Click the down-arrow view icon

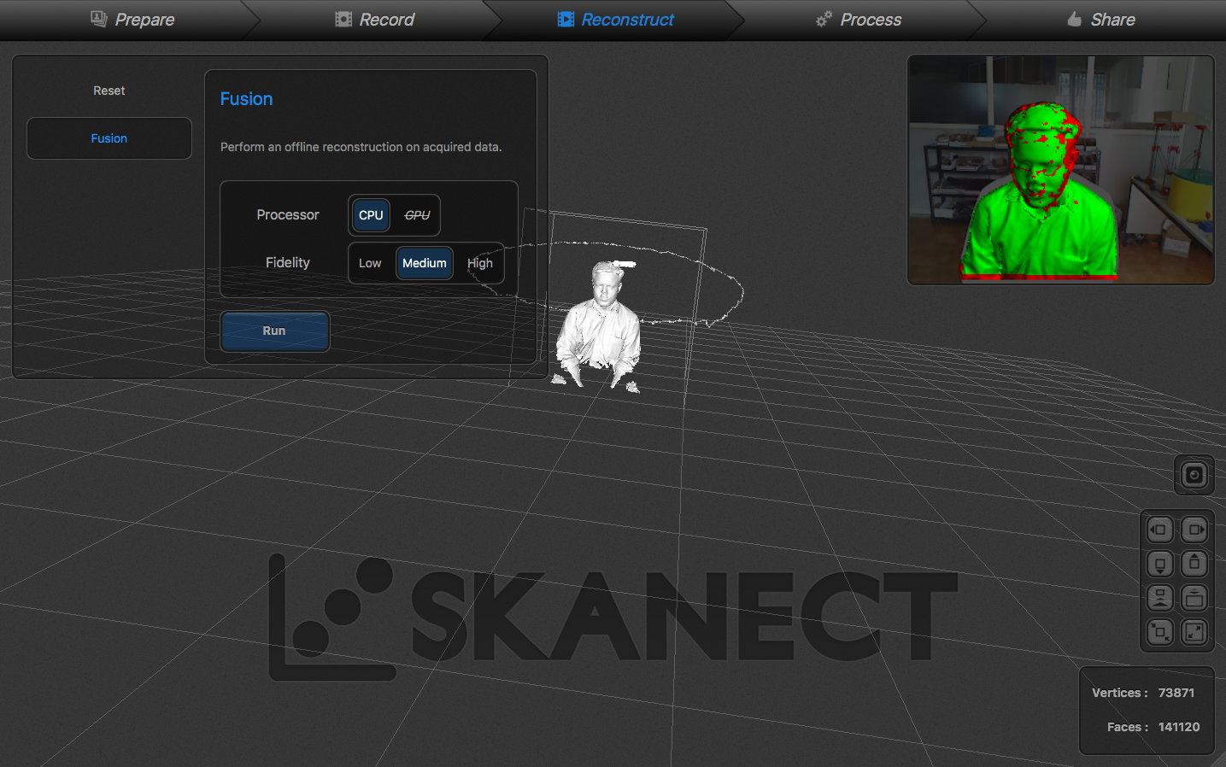tap(1159, 564)
